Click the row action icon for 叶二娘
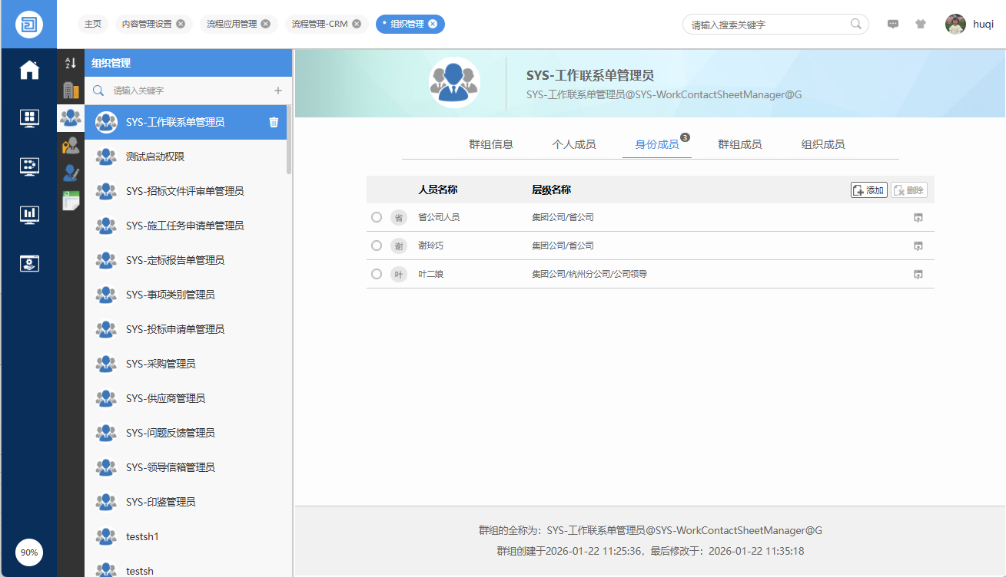1006x577 pixels. [x=918, y=274]
